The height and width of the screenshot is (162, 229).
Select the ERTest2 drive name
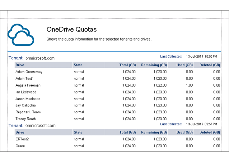point(22,139)
